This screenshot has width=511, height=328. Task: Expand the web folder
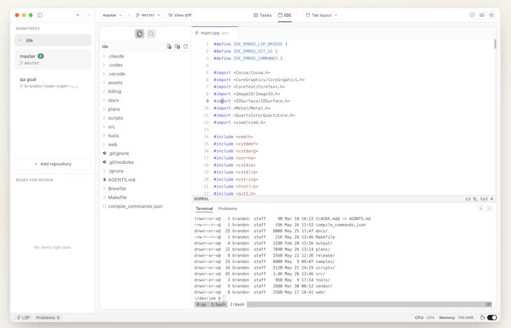[x=104, y=144]
